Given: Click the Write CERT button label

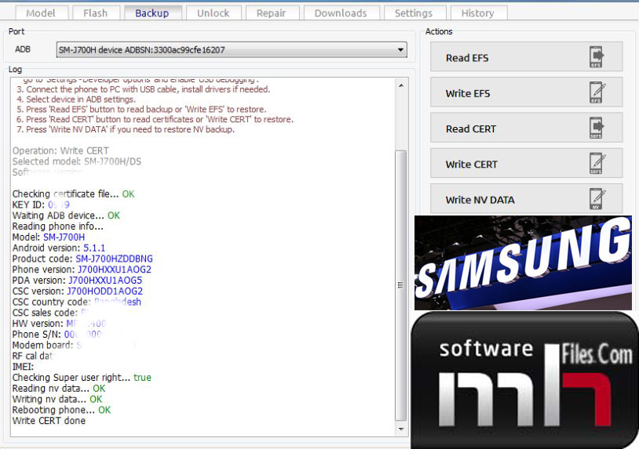Looking at the screenshot, I should [472, 165].
